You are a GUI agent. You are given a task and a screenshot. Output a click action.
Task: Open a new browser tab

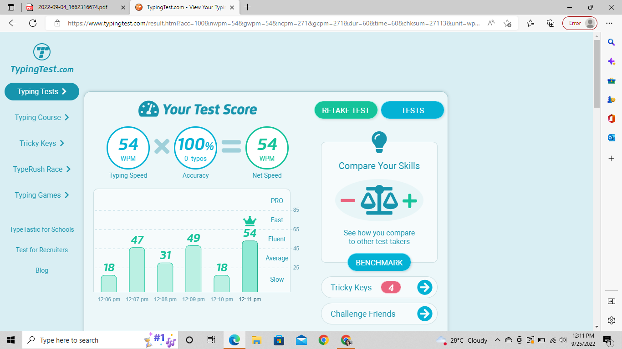pyautogui.click(x=248, y=7)
